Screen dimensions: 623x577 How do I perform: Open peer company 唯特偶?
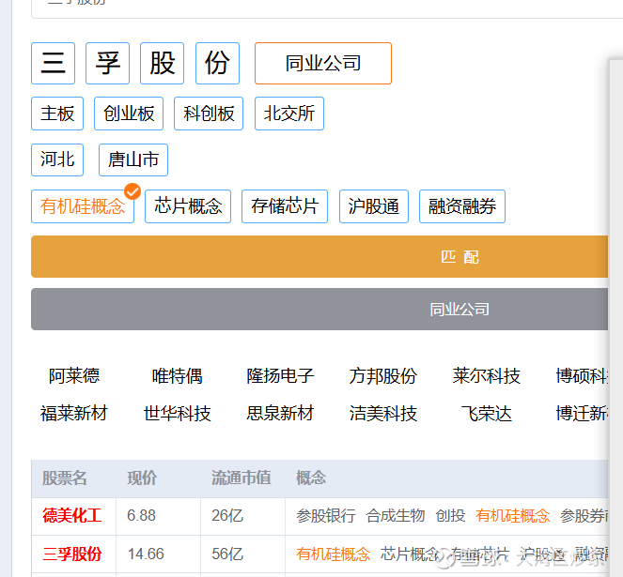point(178,376)
